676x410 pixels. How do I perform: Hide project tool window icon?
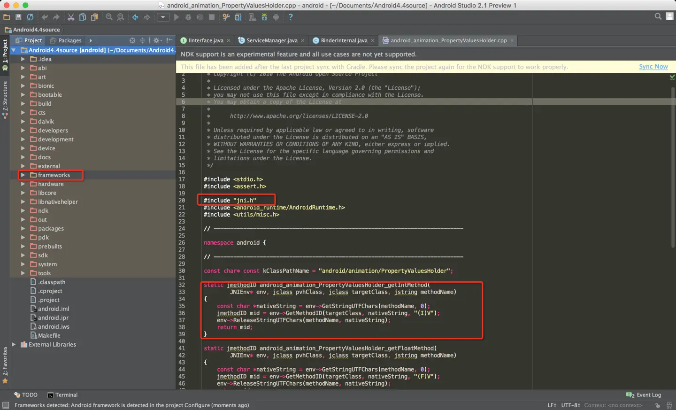tap(169, 40)
